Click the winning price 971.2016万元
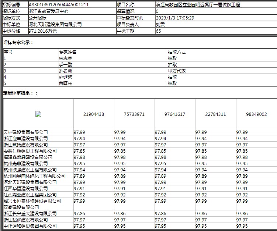This screenshot has height=231, width=277. (x=42, y=31)
